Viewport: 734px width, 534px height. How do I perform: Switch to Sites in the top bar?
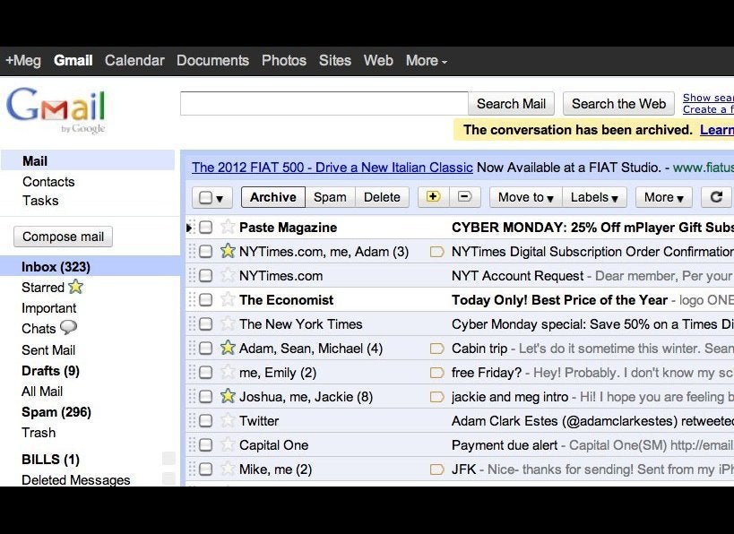[x=334, y=60]
